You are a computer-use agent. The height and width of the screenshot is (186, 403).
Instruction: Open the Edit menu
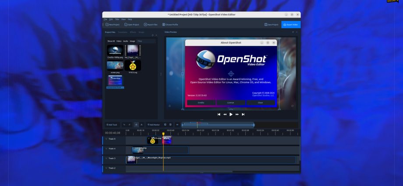(x=111, y=19)
